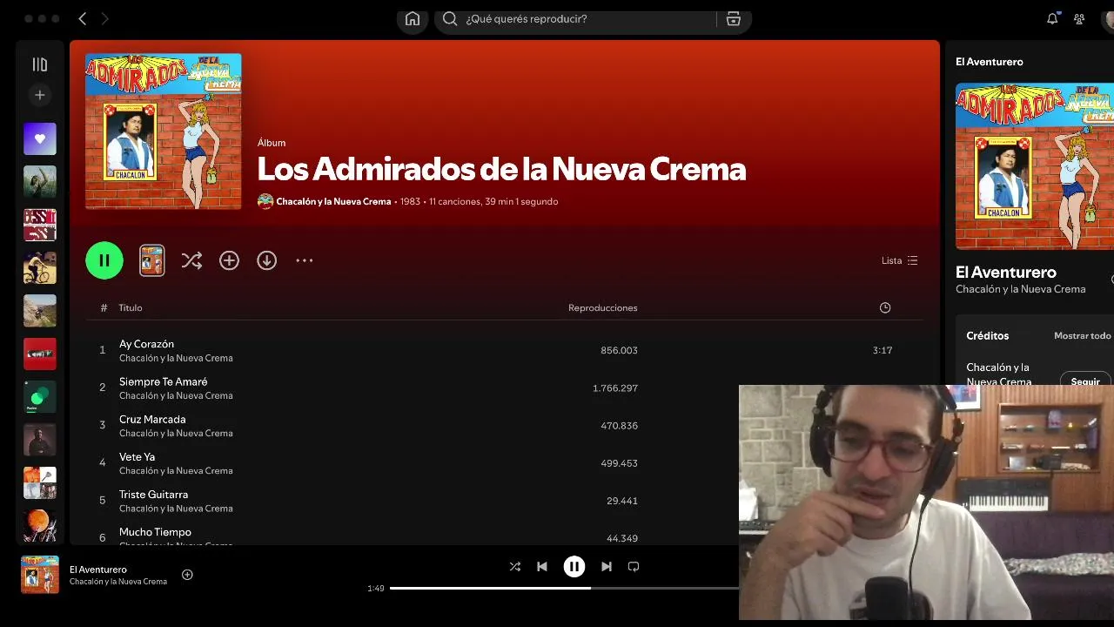
Task: Pause playback in bottom player
Action: [574, 566]
